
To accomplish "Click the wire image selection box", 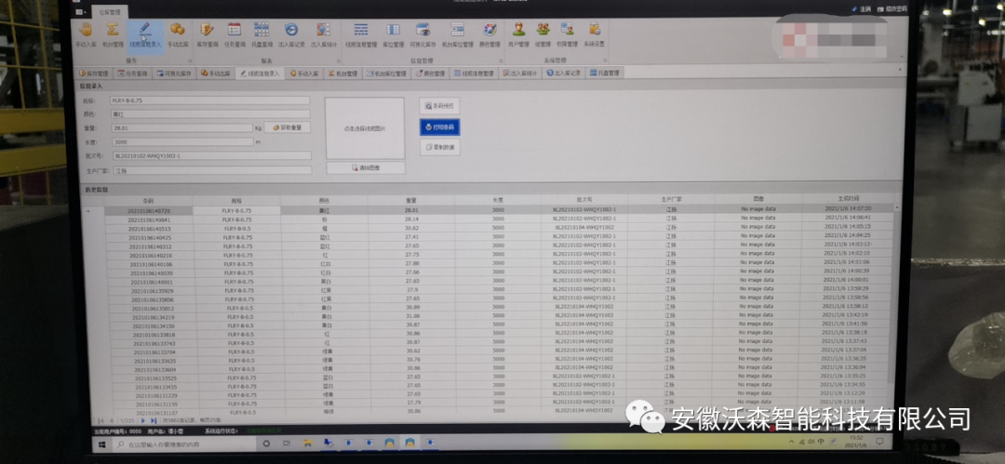I will [365, 127].
